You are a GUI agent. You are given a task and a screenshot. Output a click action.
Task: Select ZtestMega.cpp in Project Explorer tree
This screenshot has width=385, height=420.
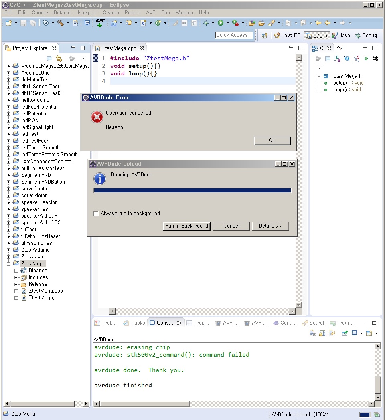pos(46,291)
